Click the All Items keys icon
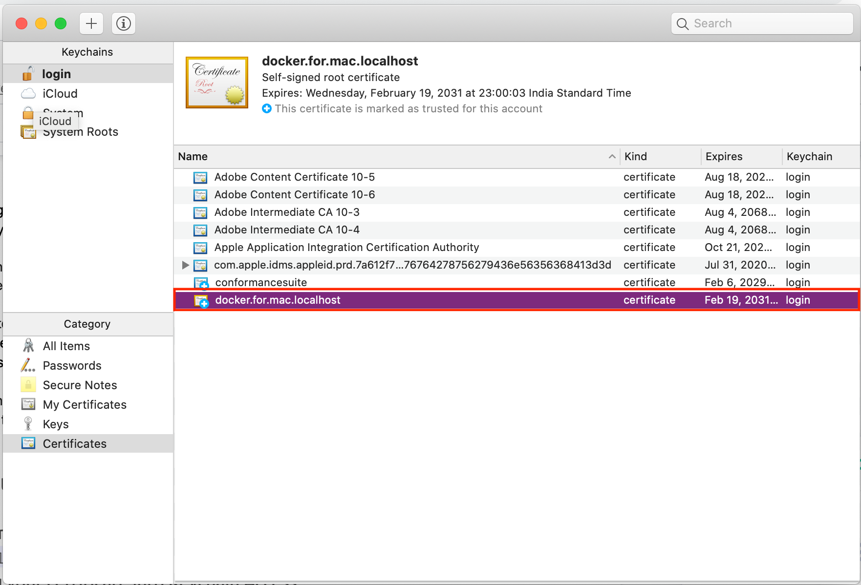 28,346
